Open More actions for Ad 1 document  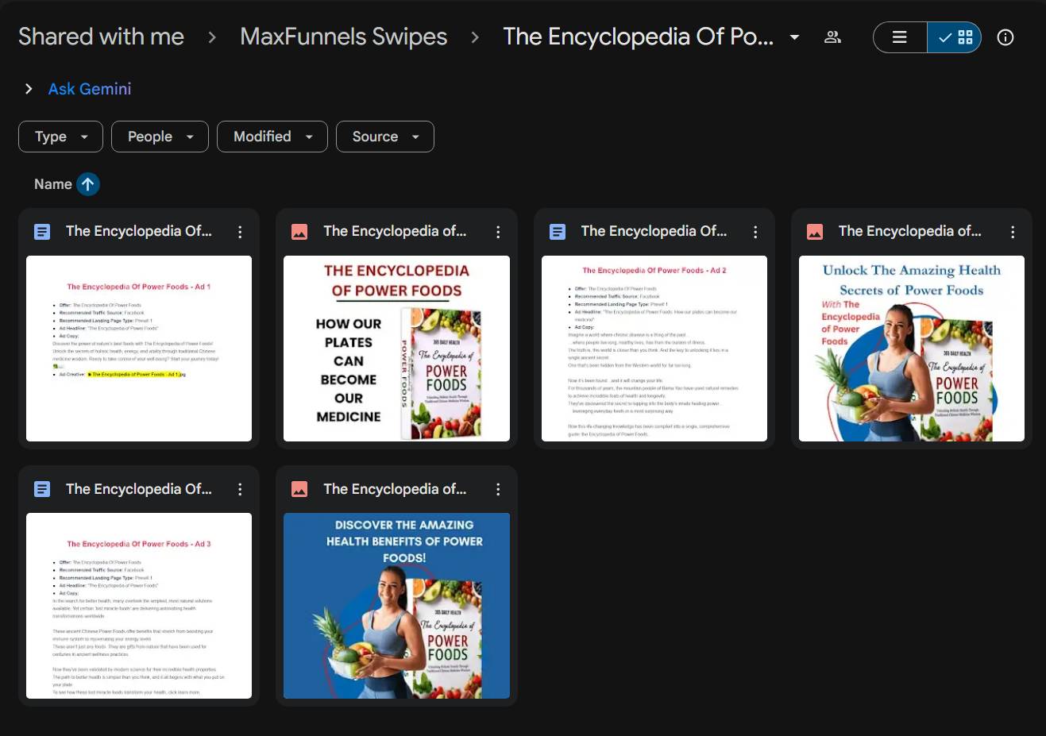point(240,232)
